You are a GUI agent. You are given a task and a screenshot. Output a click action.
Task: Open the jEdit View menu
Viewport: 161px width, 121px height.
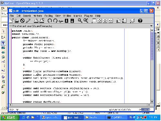[58, 16]
